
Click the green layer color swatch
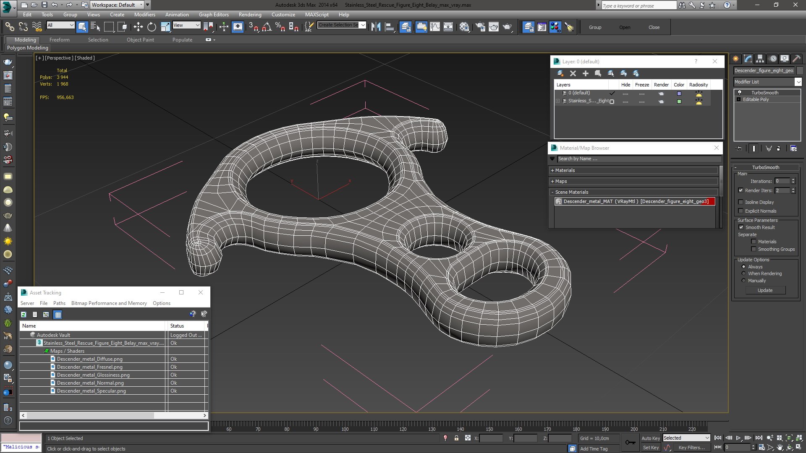click(x=679, y=102)
